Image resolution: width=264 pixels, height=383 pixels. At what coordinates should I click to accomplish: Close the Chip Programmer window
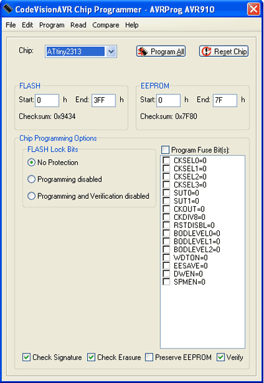pos(253,9)
